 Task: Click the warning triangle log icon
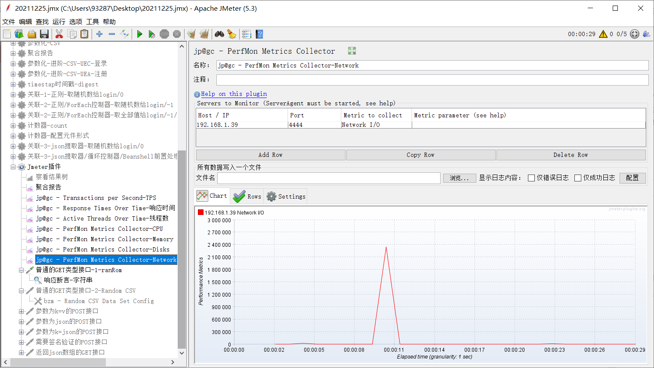(x=603, y=34)
